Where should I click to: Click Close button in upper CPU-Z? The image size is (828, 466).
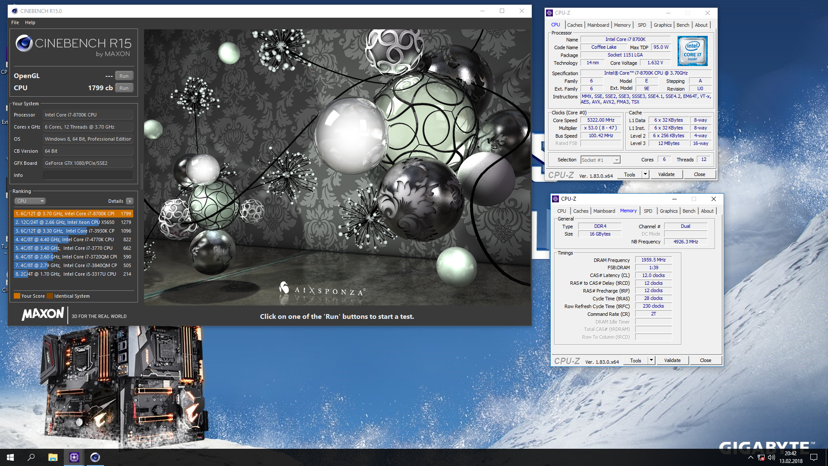coord(699,175)
